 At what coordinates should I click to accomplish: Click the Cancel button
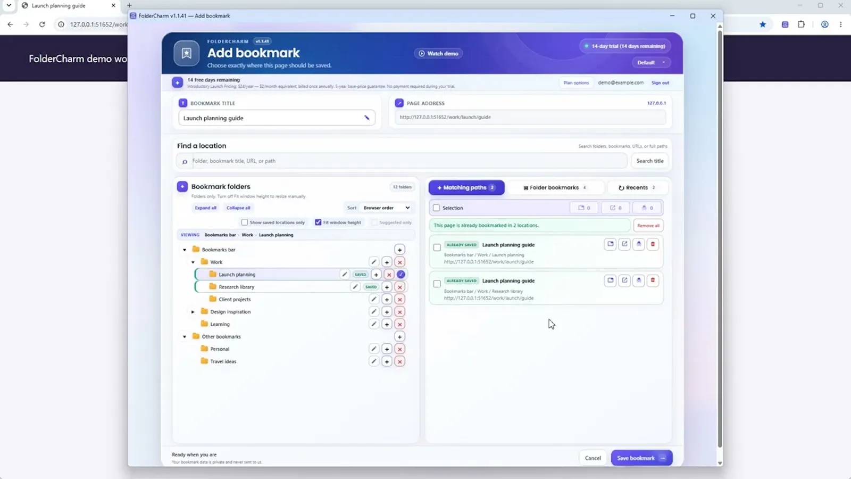point(593,458)
